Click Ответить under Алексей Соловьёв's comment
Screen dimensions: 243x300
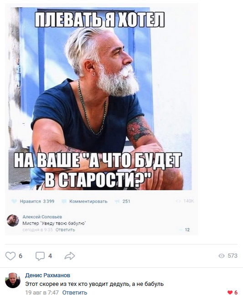tap(65, 229)
